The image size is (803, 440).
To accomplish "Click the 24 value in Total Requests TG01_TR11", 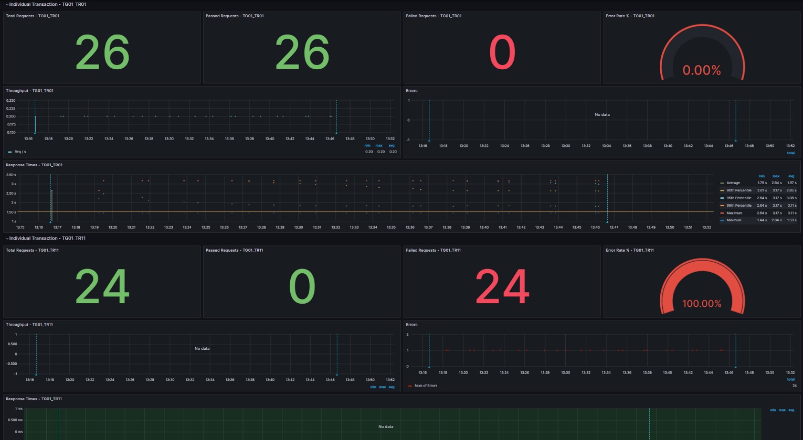I will (x=102, y=286).
